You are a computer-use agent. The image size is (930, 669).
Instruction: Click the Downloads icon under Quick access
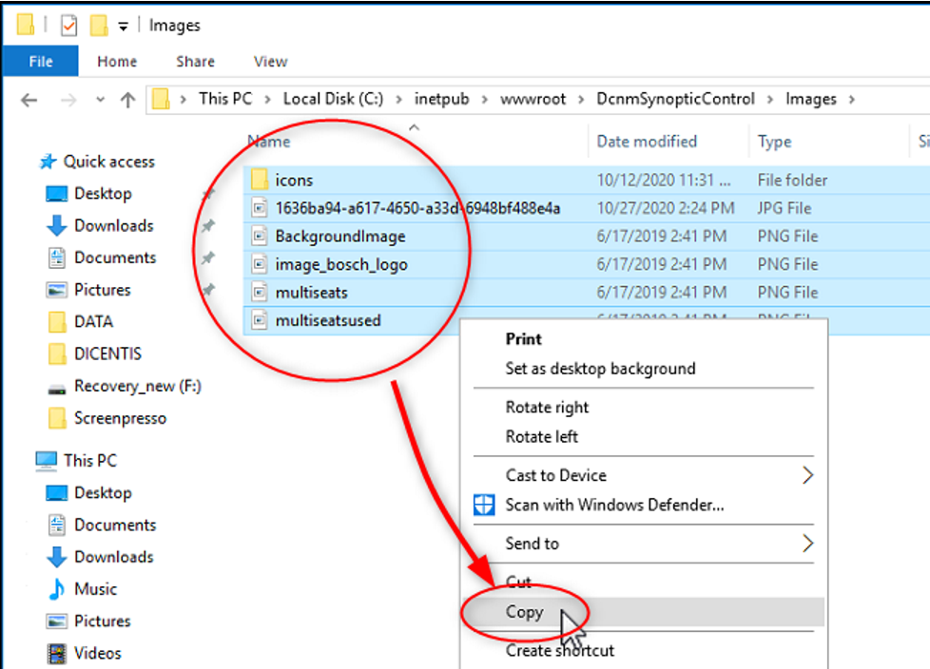point(57,226)
